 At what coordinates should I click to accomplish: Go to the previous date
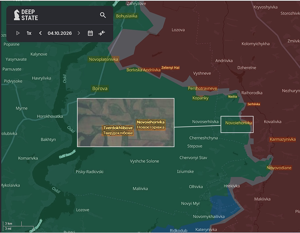[40, 33]
